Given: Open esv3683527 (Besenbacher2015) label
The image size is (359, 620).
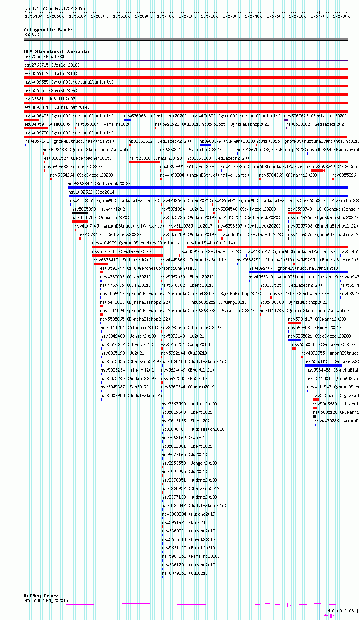Looking at the screenshot, I should pyautogui.click(x=77, y=158).
